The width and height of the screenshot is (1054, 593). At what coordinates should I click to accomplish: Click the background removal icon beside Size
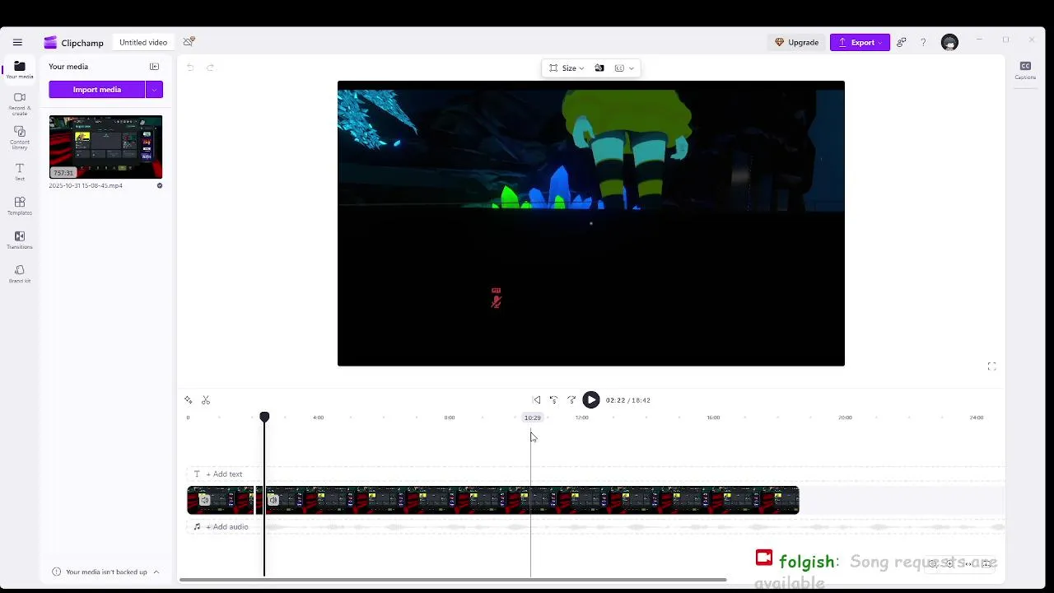pyautogui.click(x=599, y=68)
